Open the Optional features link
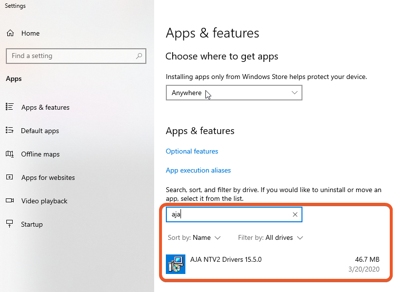The height and width of the screenshot is (292, 401). pyautogui.click(x=192, y=151)
